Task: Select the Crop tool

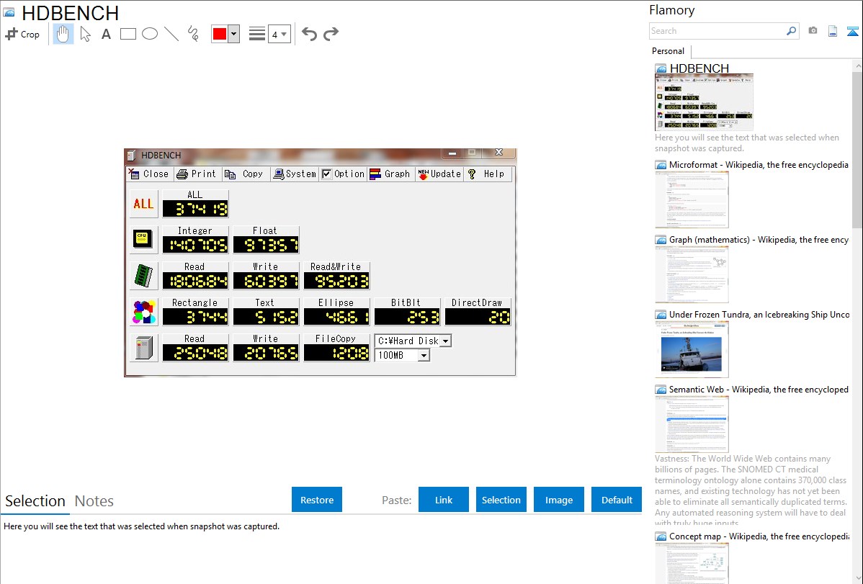Action: pos(22,34)
